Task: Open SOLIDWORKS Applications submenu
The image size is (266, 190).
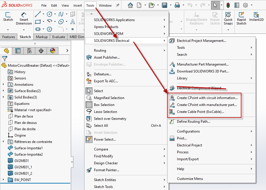Action: pos(126,20)
